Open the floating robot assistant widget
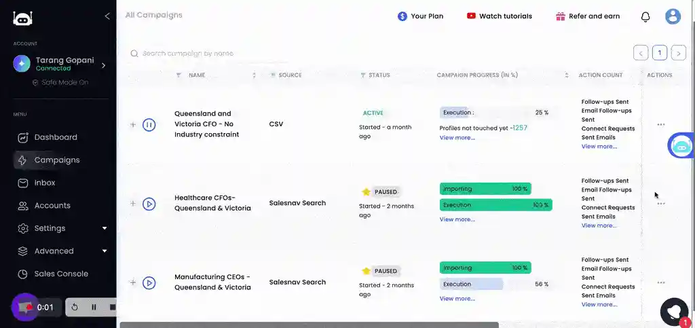The width and height of the screenshot is (695, 328). tap(681, 145)
